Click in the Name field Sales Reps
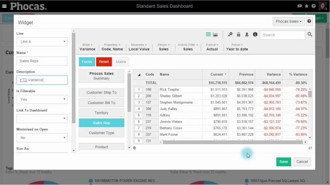Viewport: 330px width, 185px height. click(x=42, y=61)
